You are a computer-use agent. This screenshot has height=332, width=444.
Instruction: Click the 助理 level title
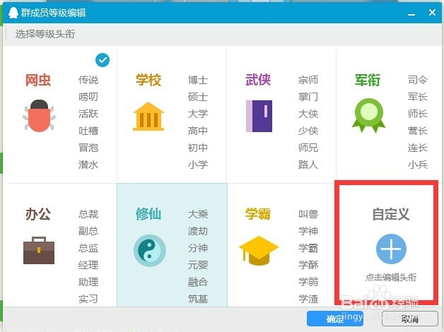pyautogui.click(x=88, y=283)
